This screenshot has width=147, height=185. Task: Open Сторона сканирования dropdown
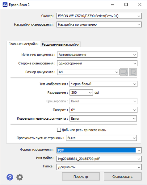(97, 63)
